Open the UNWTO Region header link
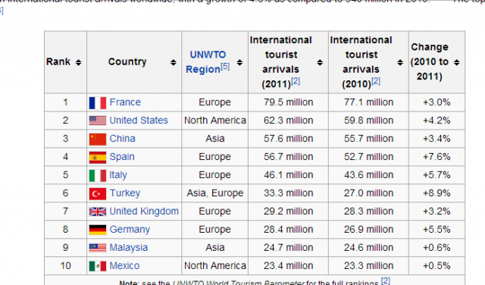This screenshot has height=285, width=485. click(x=204, y=62)
